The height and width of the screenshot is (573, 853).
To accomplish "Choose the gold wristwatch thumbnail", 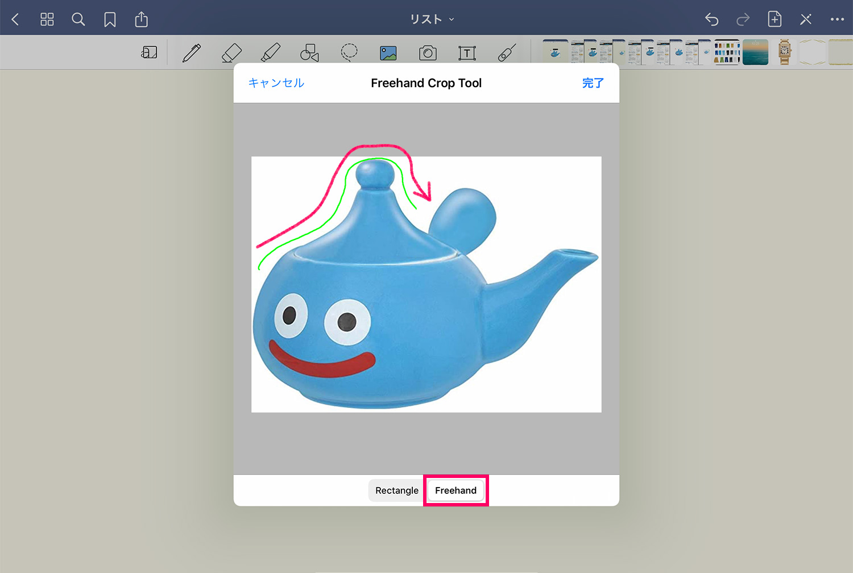I will coord(785,52).
